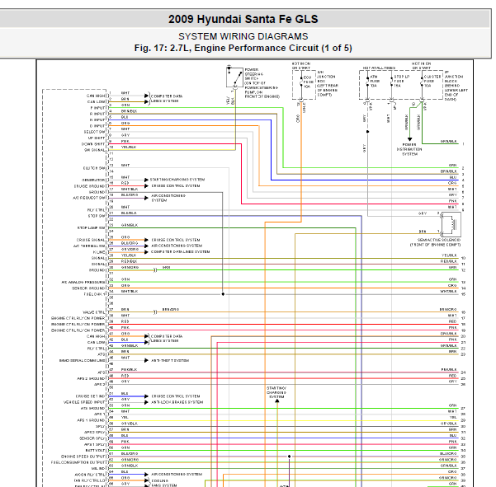Click the 'ENGINE SPEED OUTPUT' pin label
The image size is (496, 487).
pos(83,457)
